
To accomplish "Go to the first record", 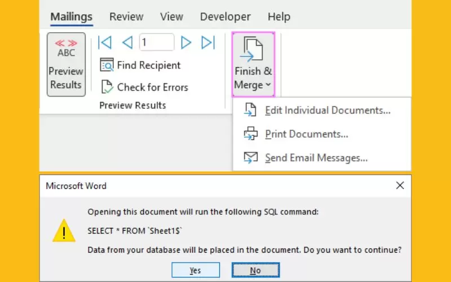I will tap(105, 43).
